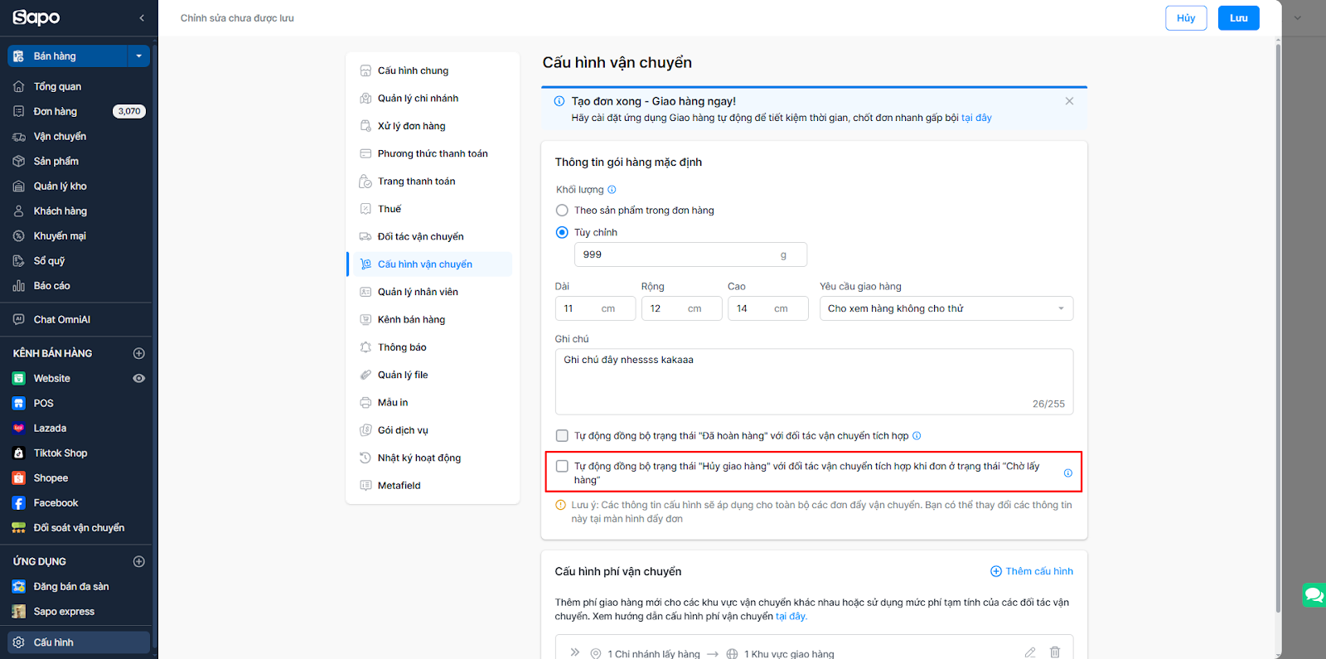The height and width of the screenshot is (659, 1326).
Task: Delete the shipping fee configuration with trash icon
Action: [1054, 652]
